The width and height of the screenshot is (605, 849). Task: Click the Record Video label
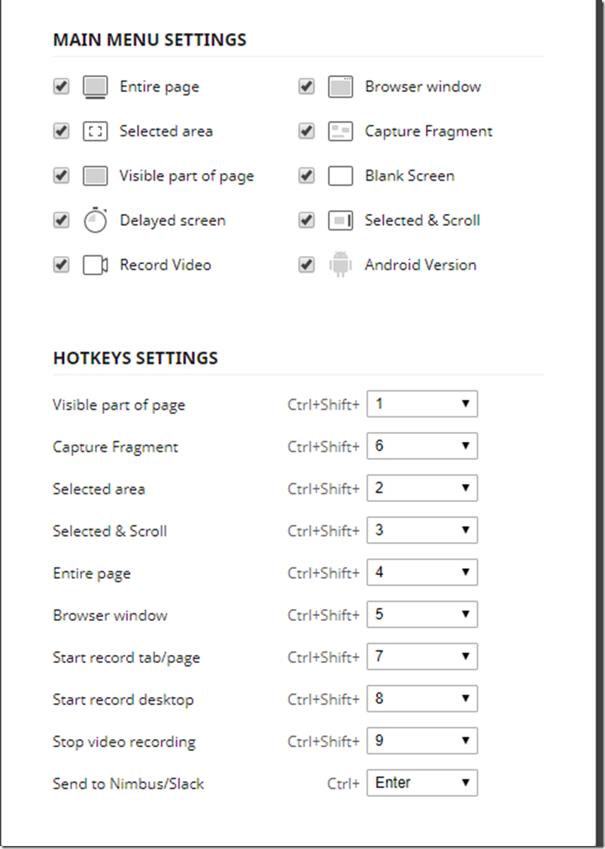(x=165, y=265)
